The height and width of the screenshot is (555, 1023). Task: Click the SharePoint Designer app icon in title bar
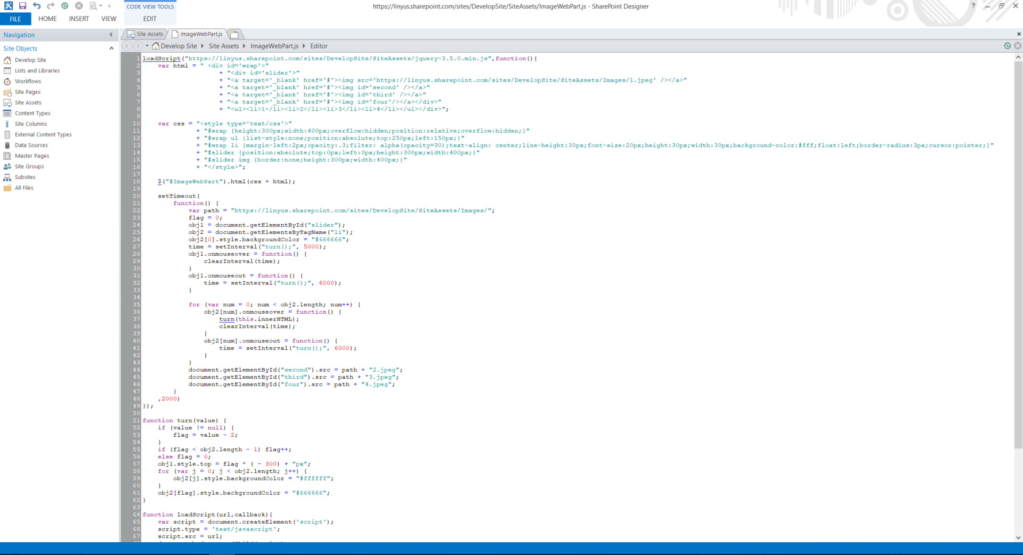[x=8, y=6]
